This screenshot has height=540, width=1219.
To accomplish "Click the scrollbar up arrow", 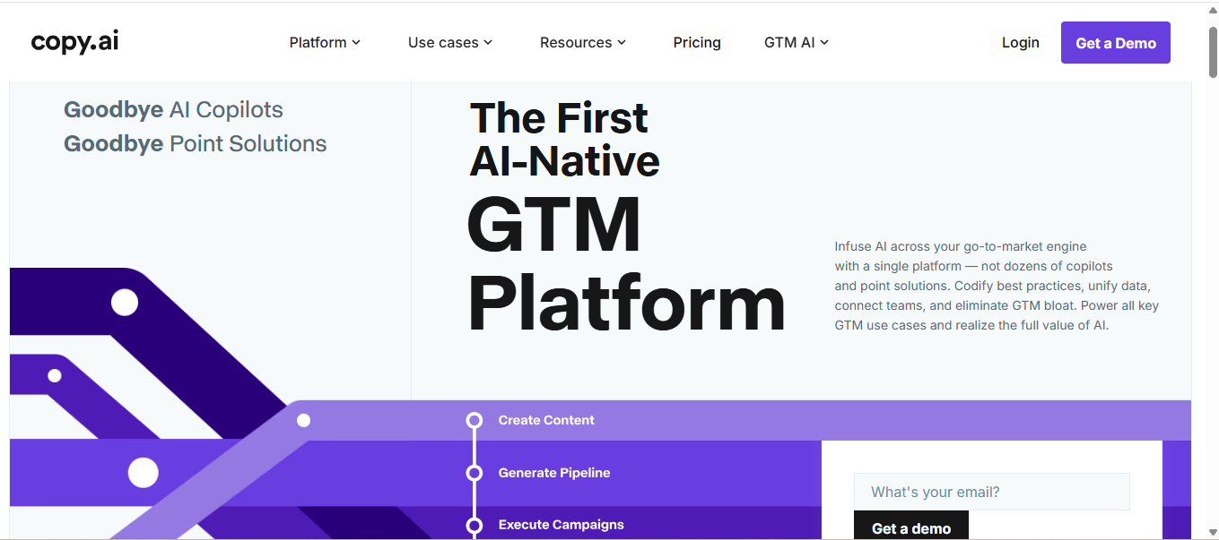I will [x=1212, y=10].
